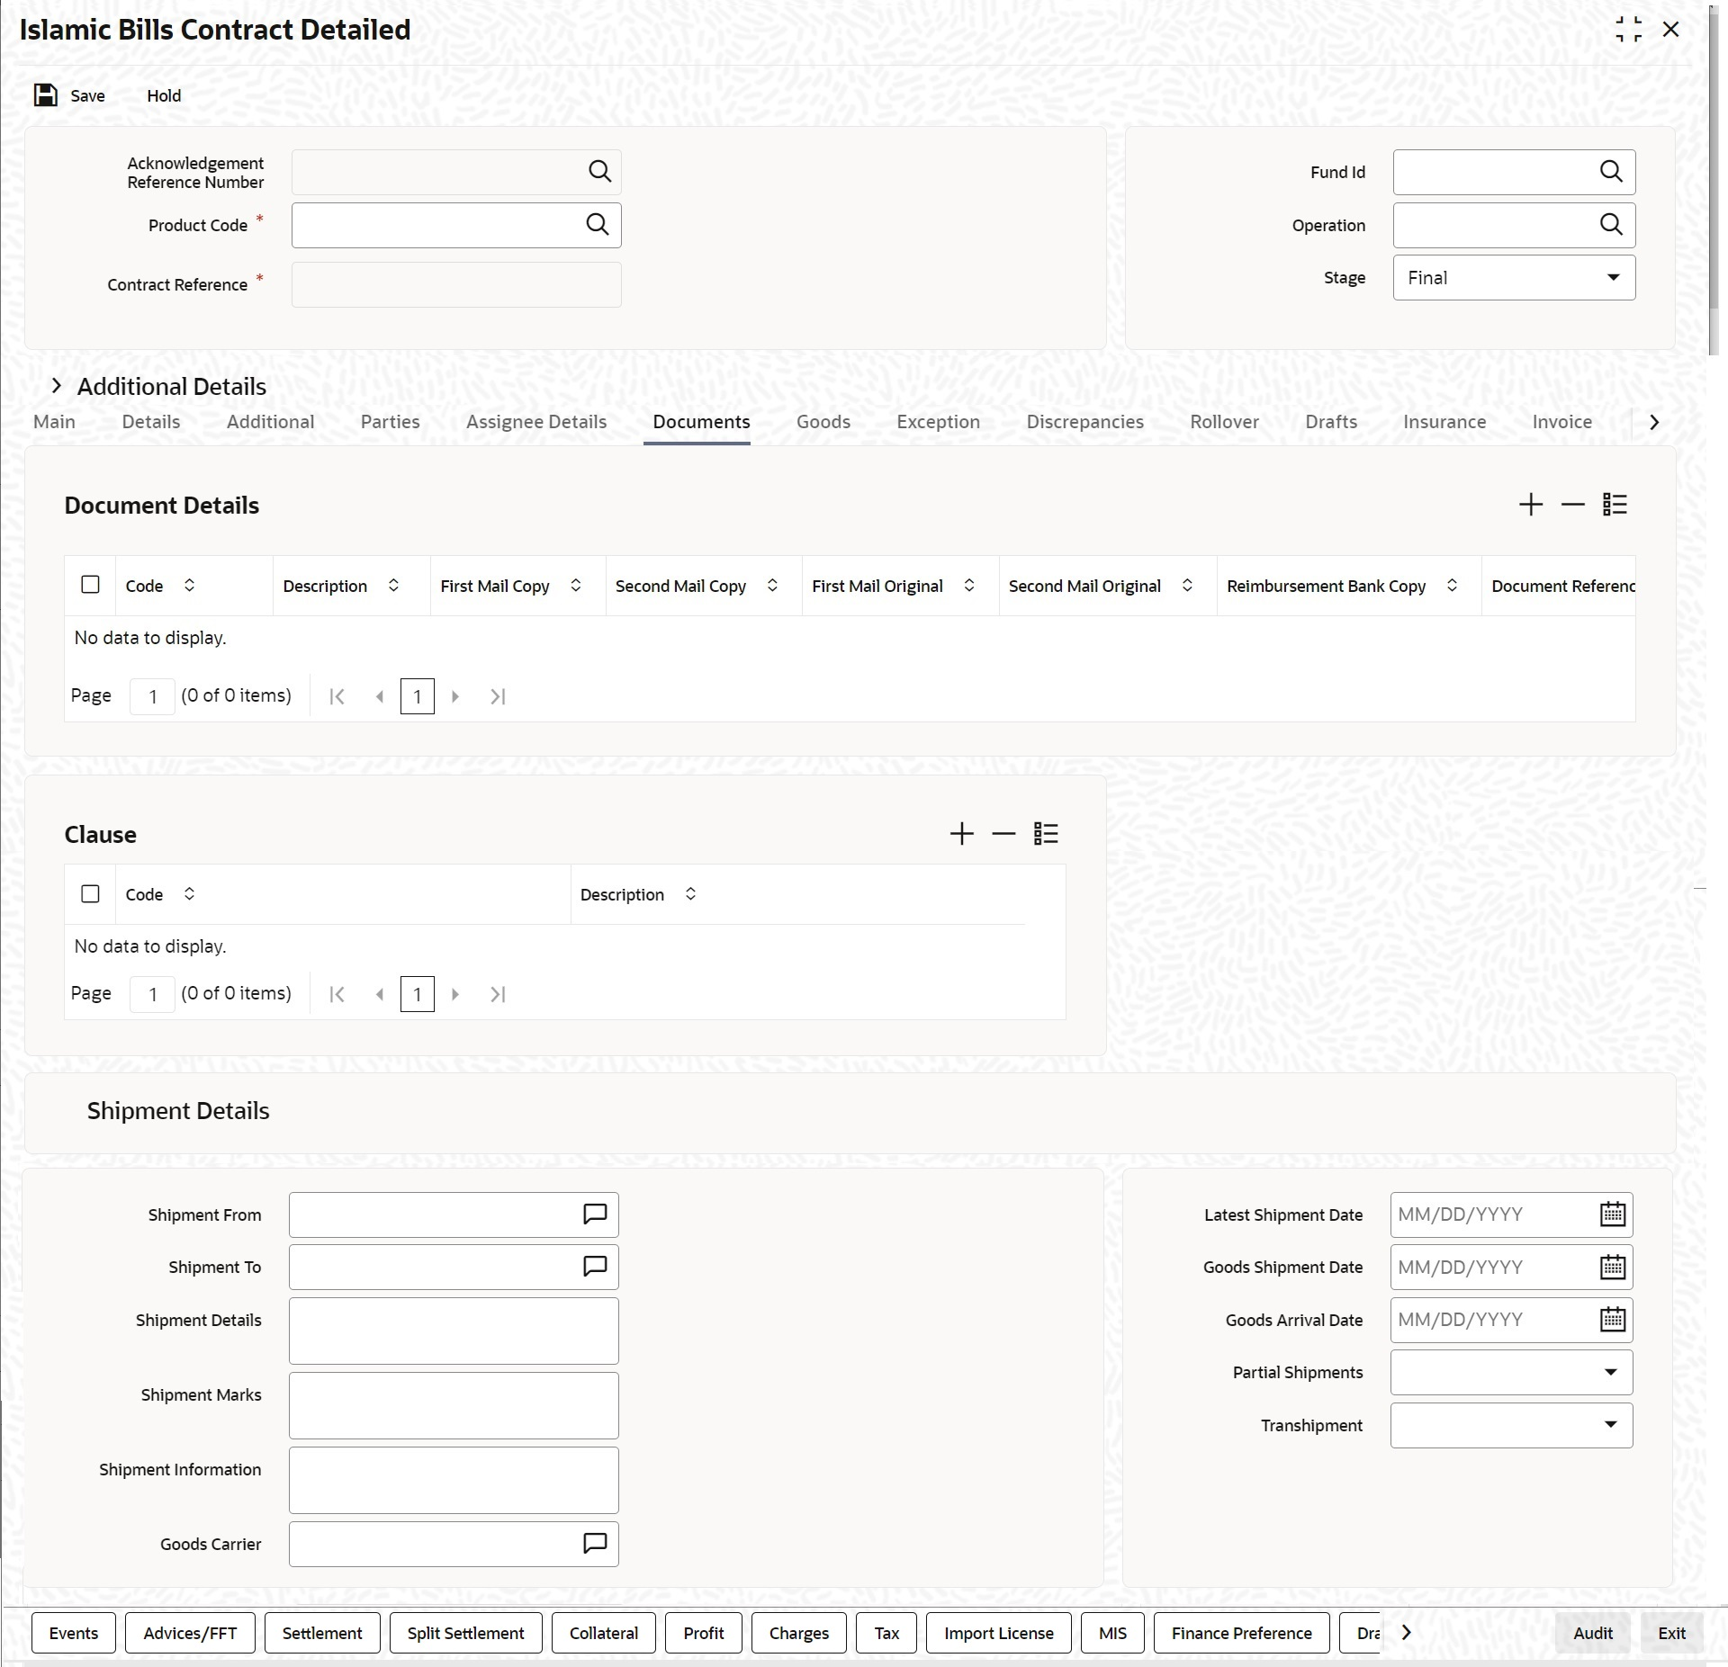Image resolution: width=1728 pixels, height=1667 pixels.
Task: Open Goods Carrier text editor popup
Action: point(595,1544)
